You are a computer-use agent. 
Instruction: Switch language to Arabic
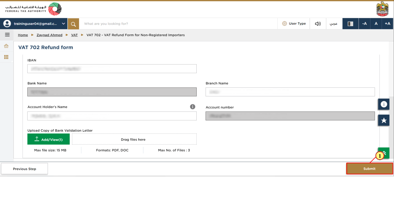click(334, 24)
